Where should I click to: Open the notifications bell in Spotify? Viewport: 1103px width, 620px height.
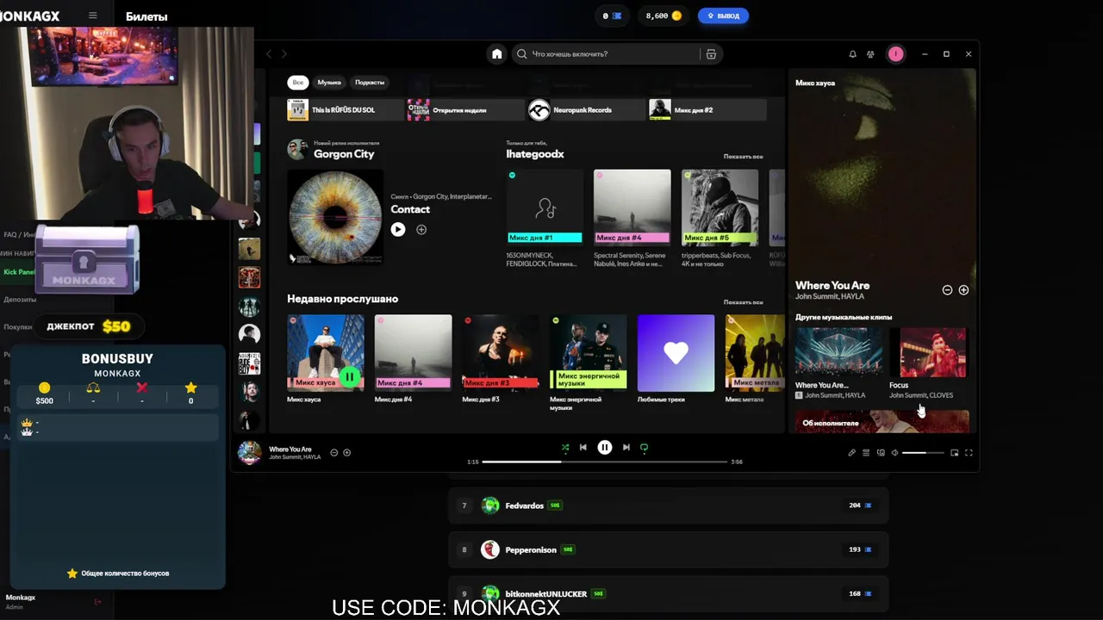[852, 53]
